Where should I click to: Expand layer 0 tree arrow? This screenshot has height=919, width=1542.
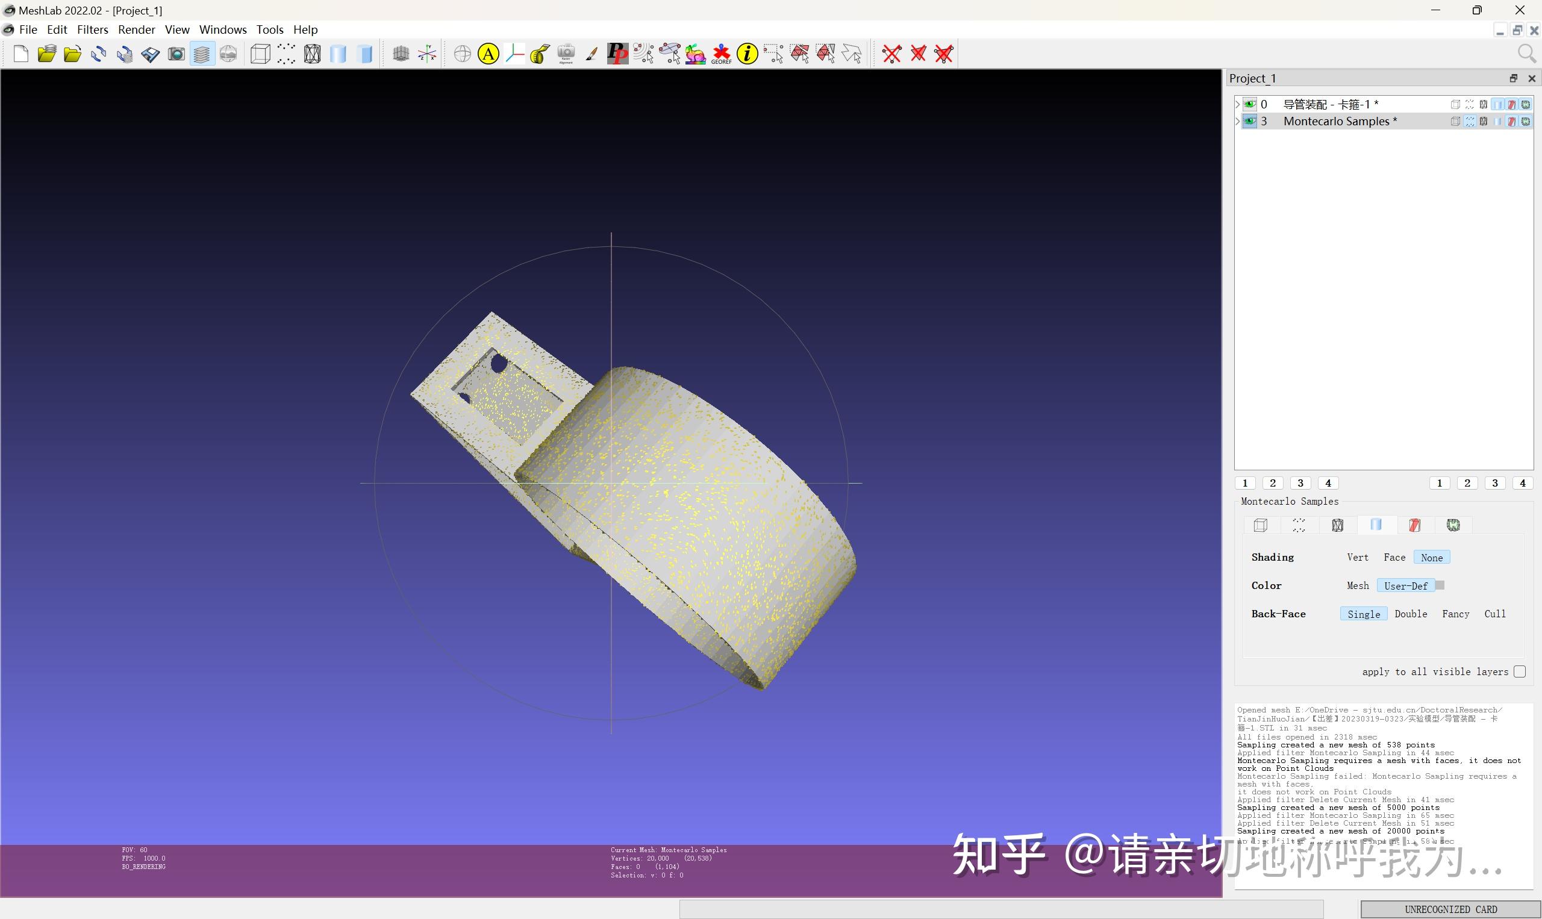pyautogui.click(x=1238, y=104)
